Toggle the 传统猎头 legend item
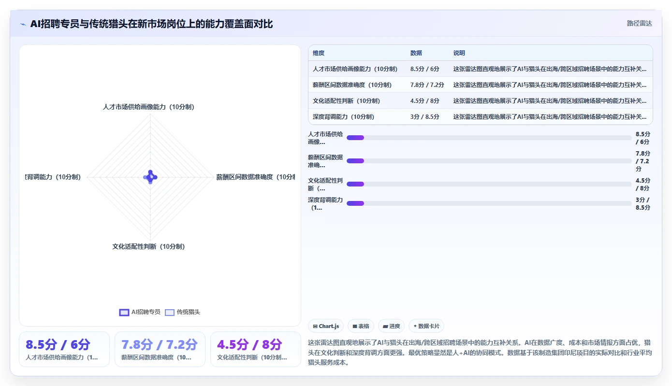Screen dimensions: 672x386 coord(182,312)
